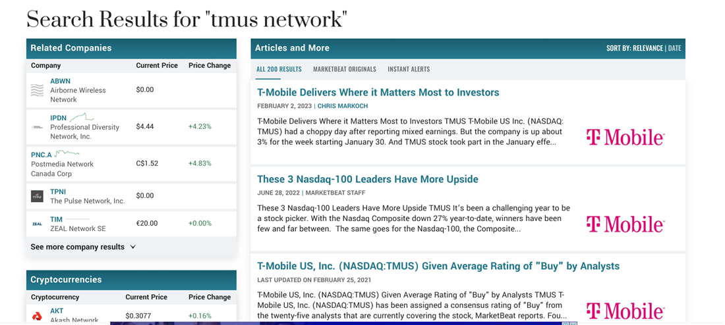Click Last Updated on February 25, 2021
The image size is (725, 325).
click(x=314, y=280)
